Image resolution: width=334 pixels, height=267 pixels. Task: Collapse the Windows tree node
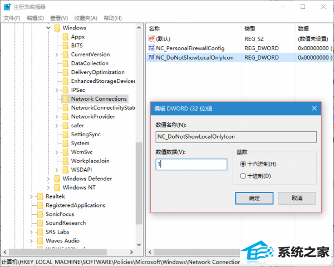pos(48,28)
